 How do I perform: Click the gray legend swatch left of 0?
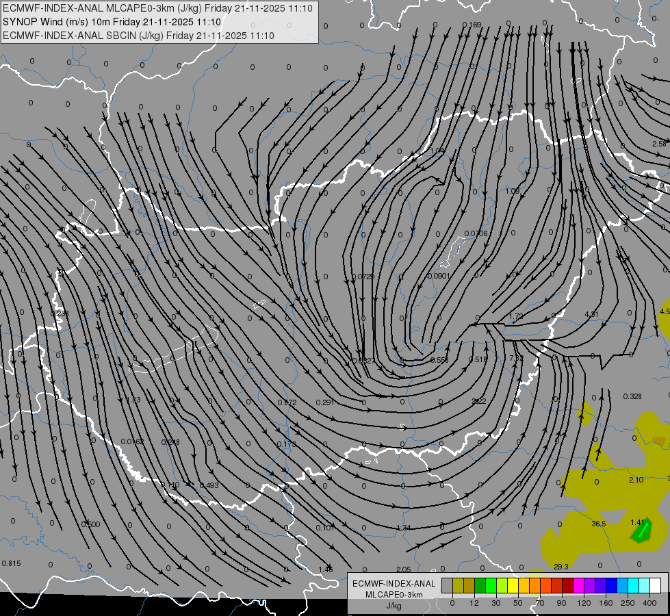tap(447, 586)
